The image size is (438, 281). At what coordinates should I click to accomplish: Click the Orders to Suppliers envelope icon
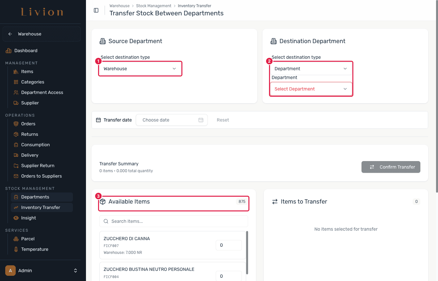16,176
